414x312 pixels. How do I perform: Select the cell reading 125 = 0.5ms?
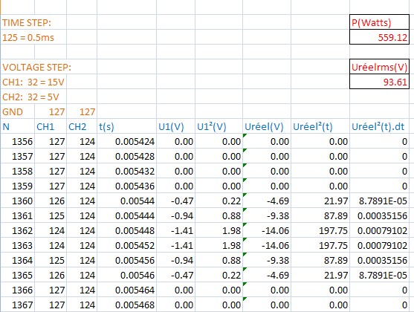coord(17,37)
